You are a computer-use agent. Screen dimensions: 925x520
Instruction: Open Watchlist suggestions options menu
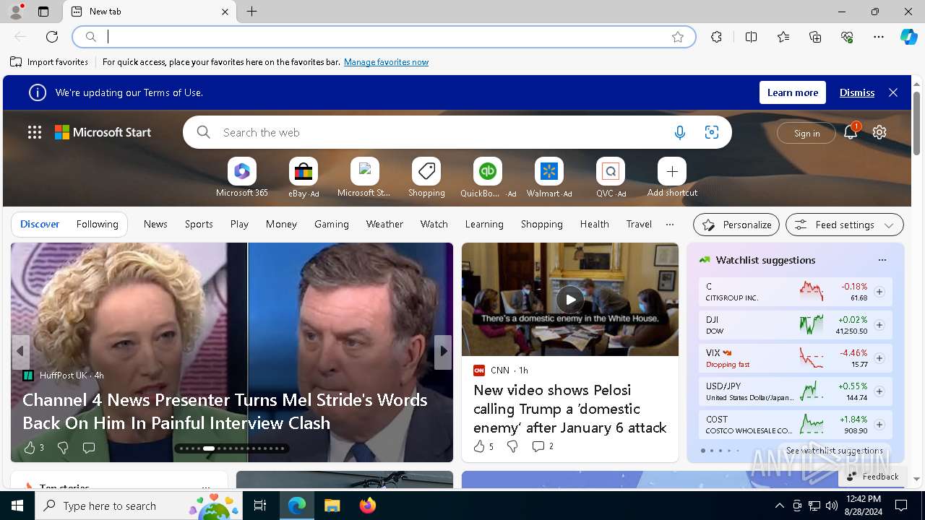[x=882, y=260]
